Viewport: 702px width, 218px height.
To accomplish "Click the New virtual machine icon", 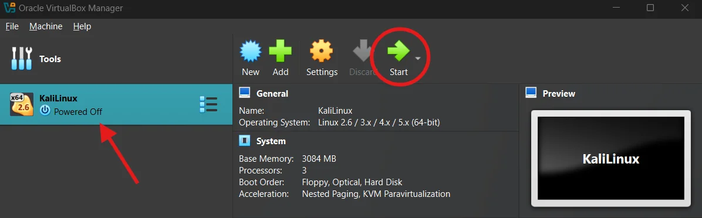I will point(251,51).
